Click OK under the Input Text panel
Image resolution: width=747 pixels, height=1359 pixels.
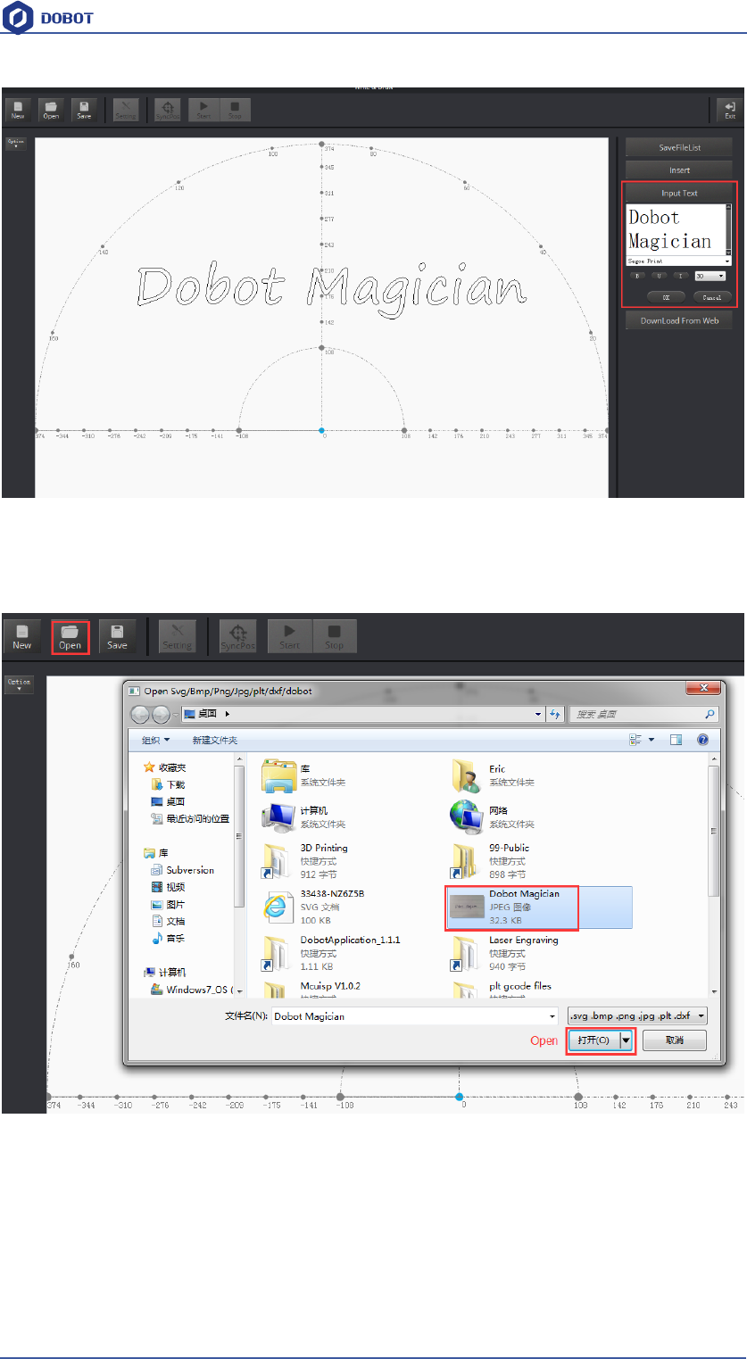[x=666, y=296]
